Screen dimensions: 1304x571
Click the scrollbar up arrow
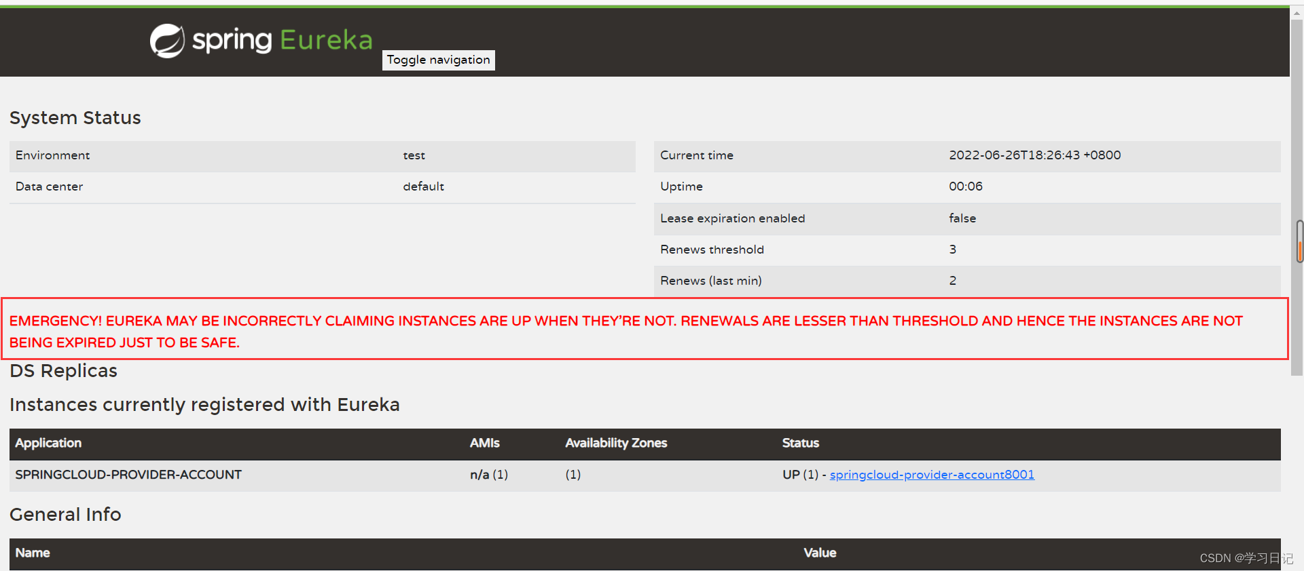(1297, 12)
